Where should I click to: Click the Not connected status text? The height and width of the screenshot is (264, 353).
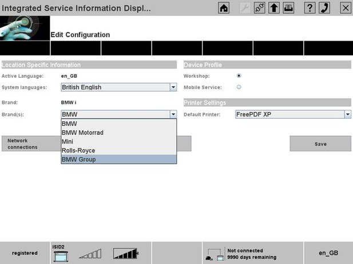pyautogui.click(x=245, y=250)
